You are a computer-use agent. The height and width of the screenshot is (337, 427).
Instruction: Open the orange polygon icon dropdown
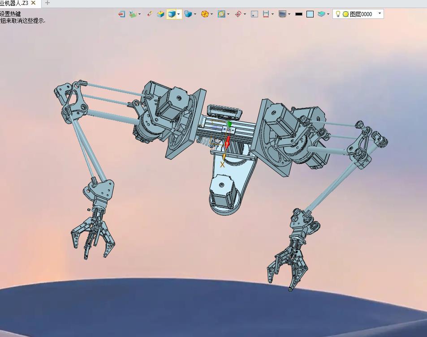point(211,14)
